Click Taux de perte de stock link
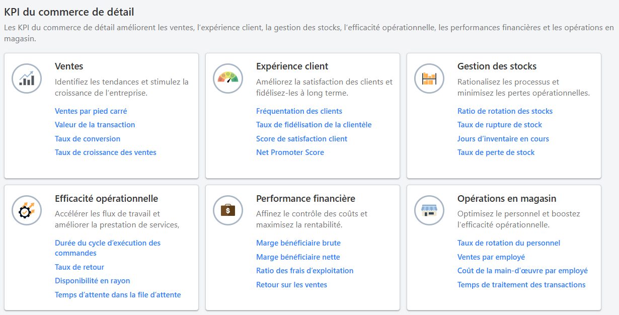Viewport: 619px width, 315px height. 496,152
